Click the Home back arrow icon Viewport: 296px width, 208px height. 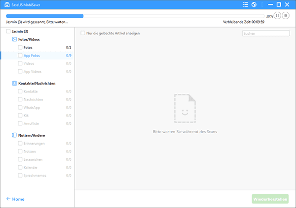click(8, 199)
